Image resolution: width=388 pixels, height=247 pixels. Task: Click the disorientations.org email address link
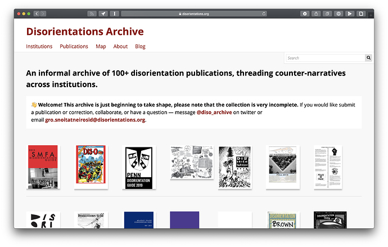[x=95, y=120]
